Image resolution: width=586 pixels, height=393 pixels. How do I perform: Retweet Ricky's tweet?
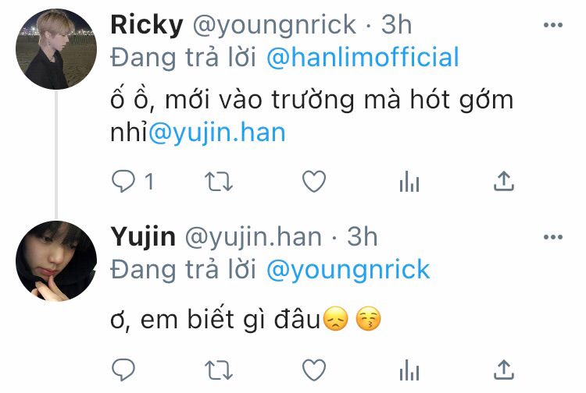[x=219, y=182]
